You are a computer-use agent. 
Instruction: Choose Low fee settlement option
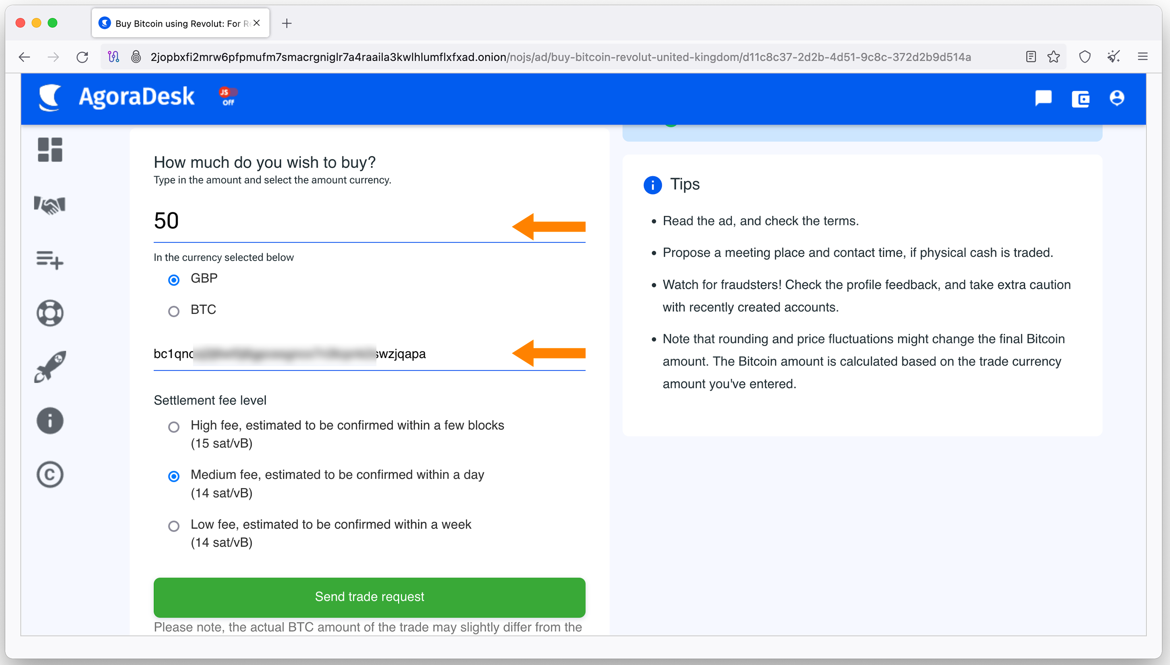(174, 526)
